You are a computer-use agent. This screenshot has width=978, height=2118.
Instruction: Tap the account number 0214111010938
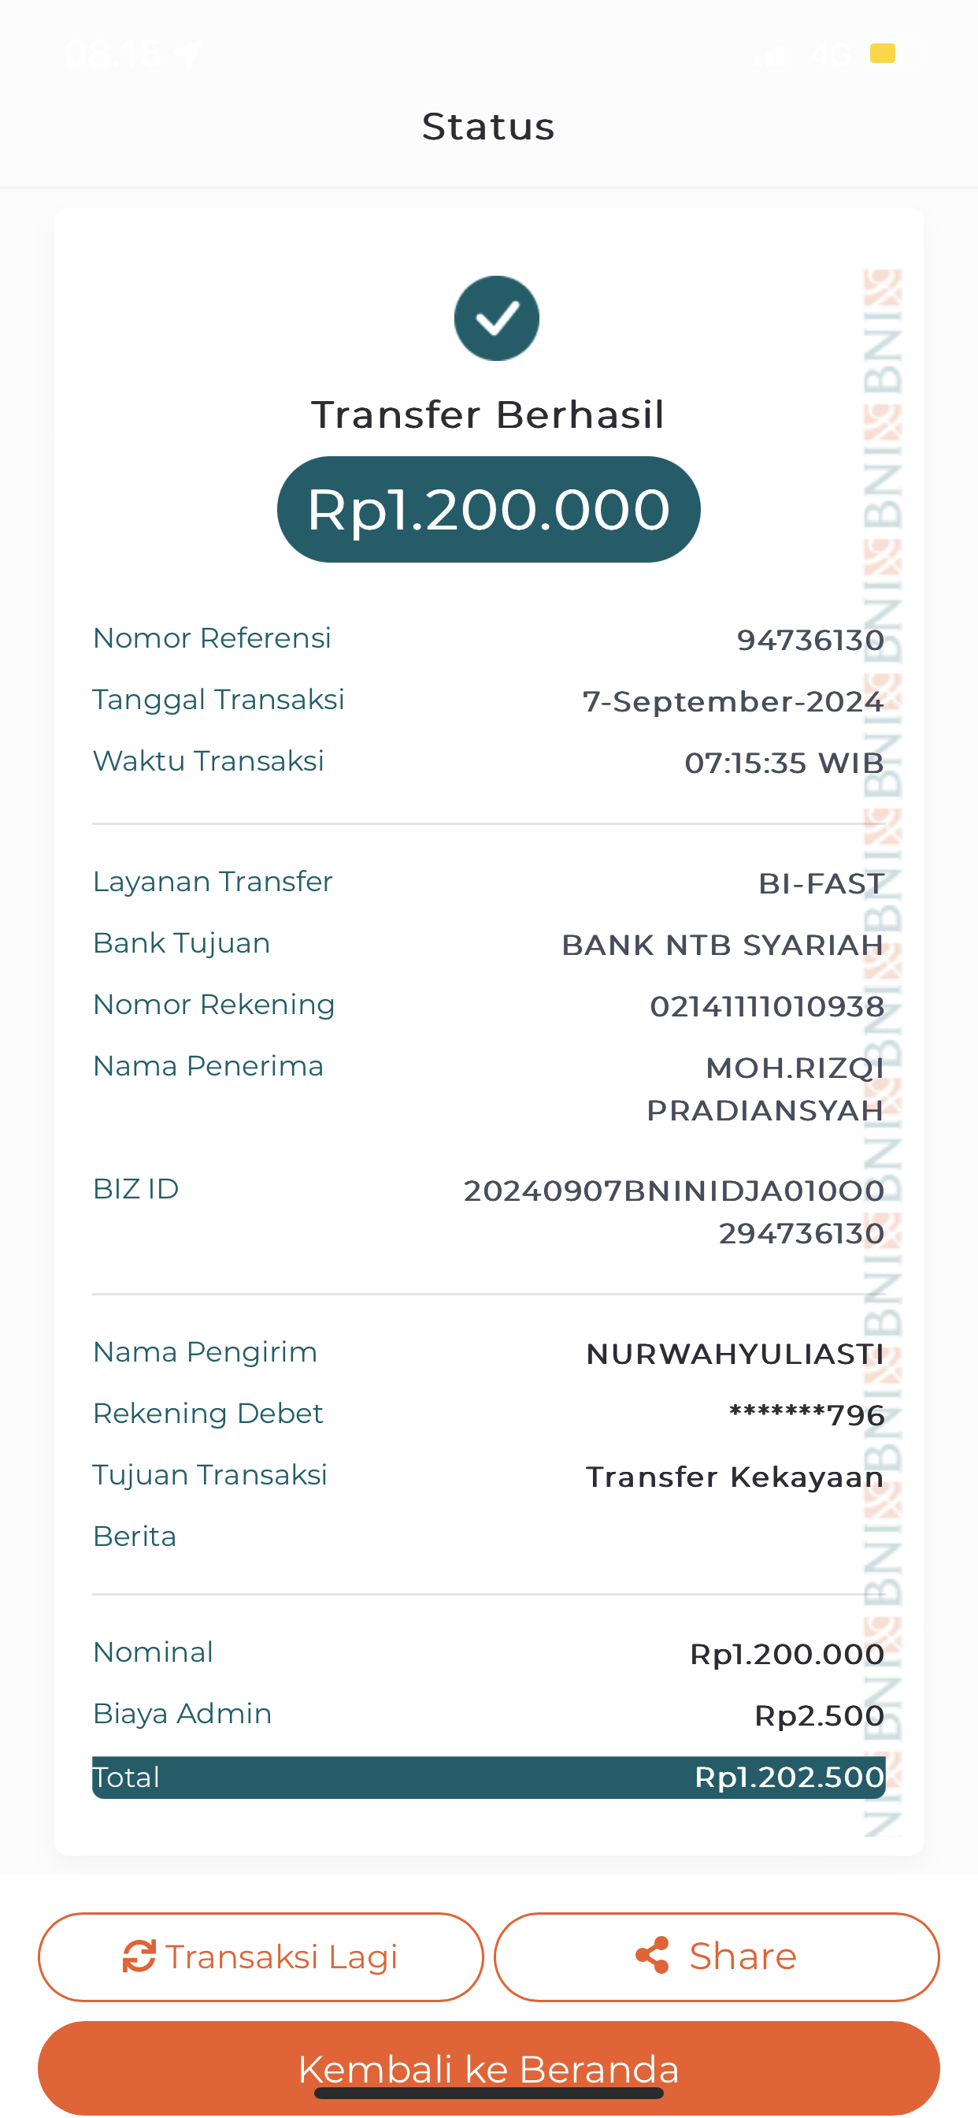click(x=767, y=1006)
